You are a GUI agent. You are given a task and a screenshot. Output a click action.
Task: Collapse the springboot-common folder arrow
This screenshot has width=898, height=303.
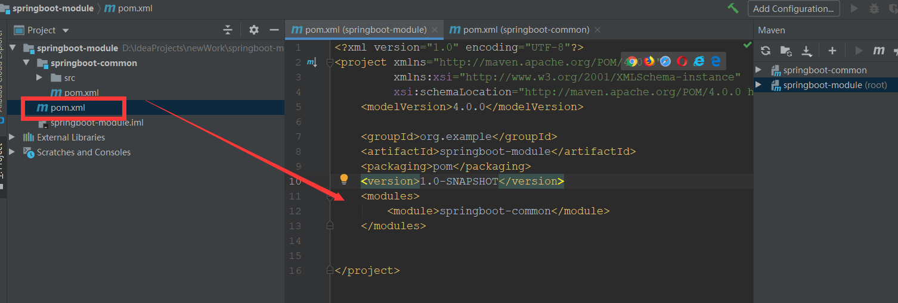[x=26, y=63]
